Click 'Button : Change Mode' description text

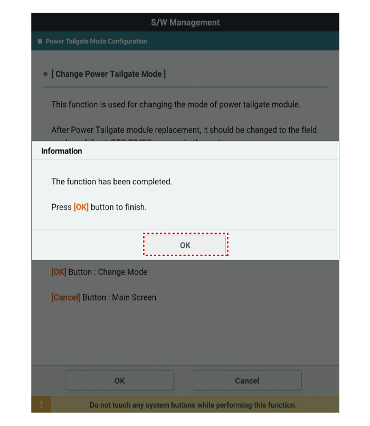tap(108, 272)
